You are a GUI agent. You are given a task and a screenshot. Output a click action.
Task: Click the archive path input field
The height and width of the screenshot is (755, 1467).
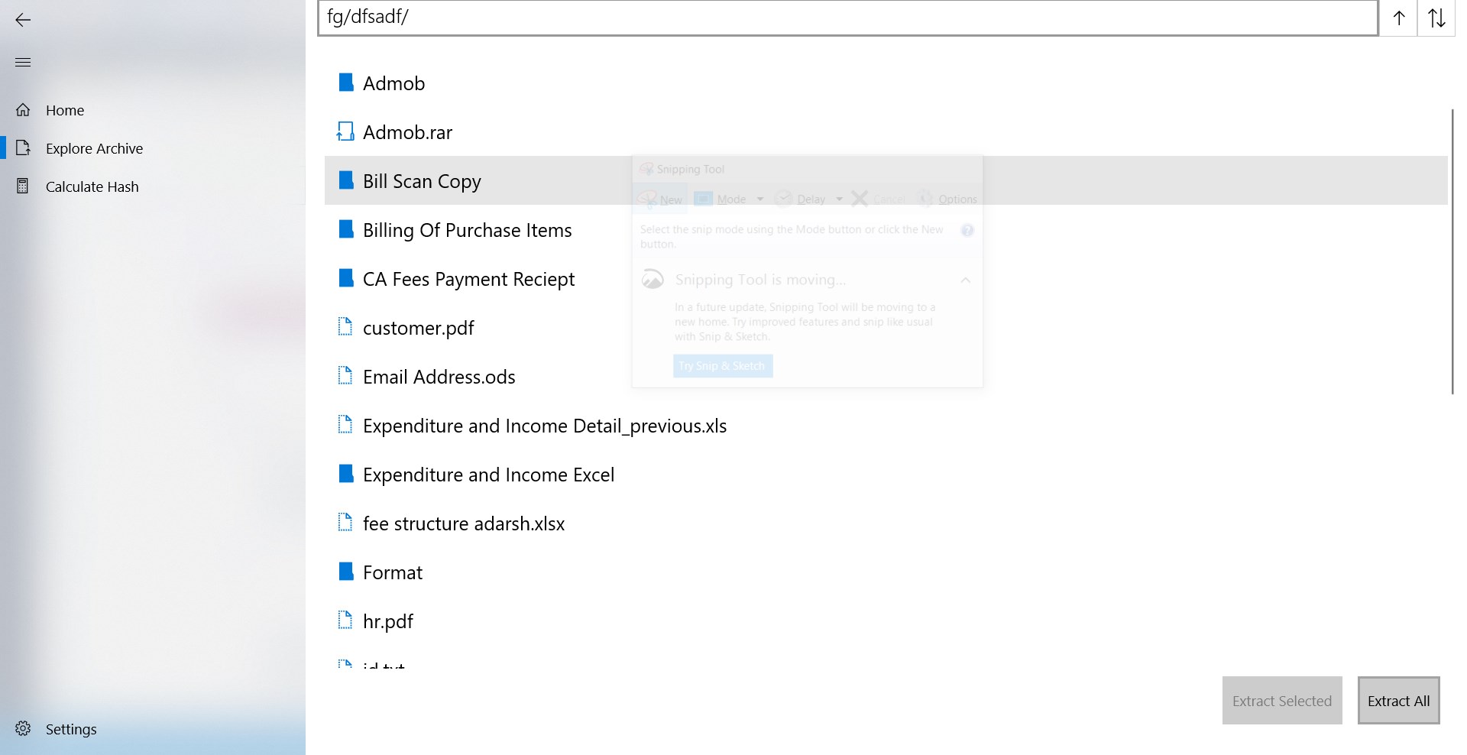click(x=847, y=18)
